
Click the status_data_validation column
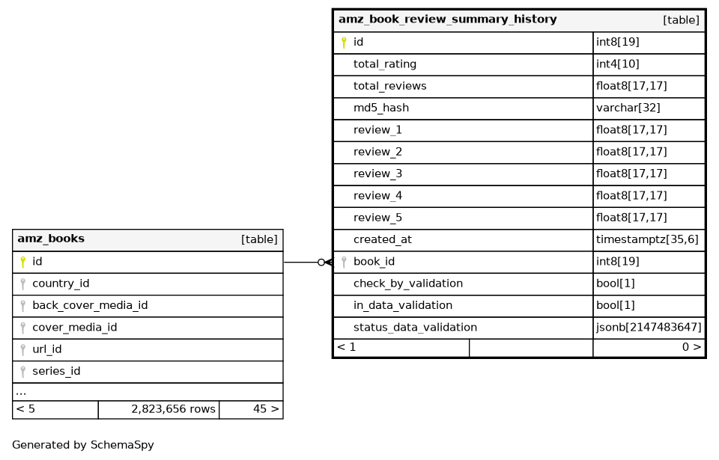point(415,328)
